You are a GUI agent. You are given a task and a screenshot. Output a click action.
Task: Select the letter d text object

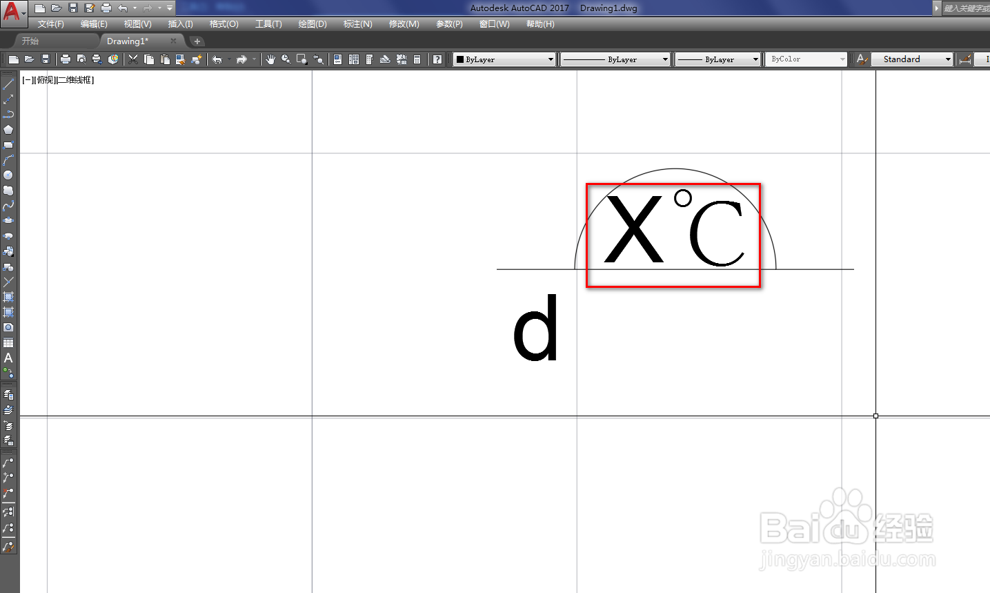pos(536,328)
